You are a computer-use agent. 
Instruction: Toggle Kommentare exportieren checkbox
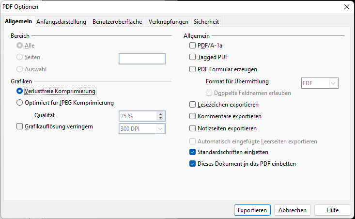[193, 116]
